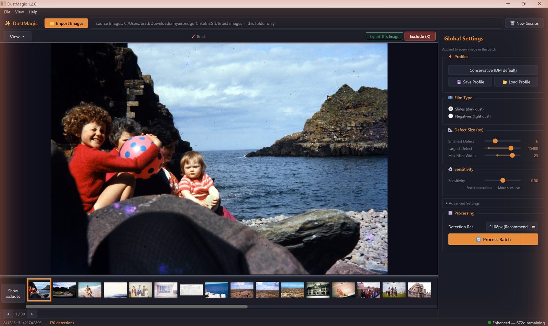Go to the next image arrow
Screen dimensions: 548x326
click(x=32, y=314)
